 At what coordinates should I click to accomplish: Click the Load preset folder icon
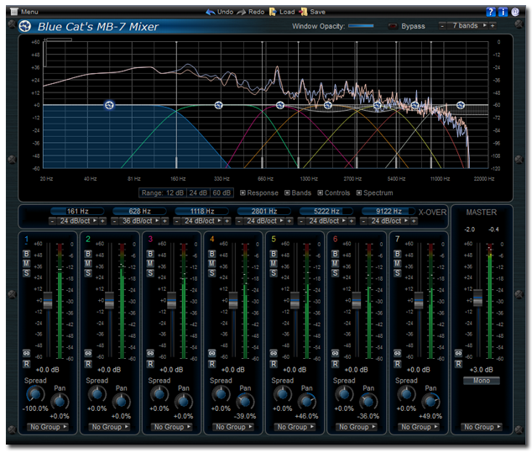coord(273,12)
